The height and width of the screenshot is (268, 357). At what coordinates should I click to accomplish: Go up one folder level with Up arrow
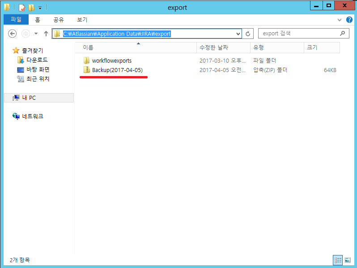(x=46, y=34)
